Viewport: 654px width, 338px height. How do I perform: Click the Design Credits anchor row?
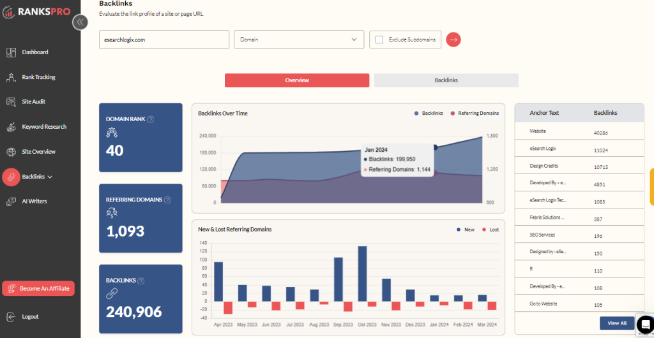click(579, 166)
